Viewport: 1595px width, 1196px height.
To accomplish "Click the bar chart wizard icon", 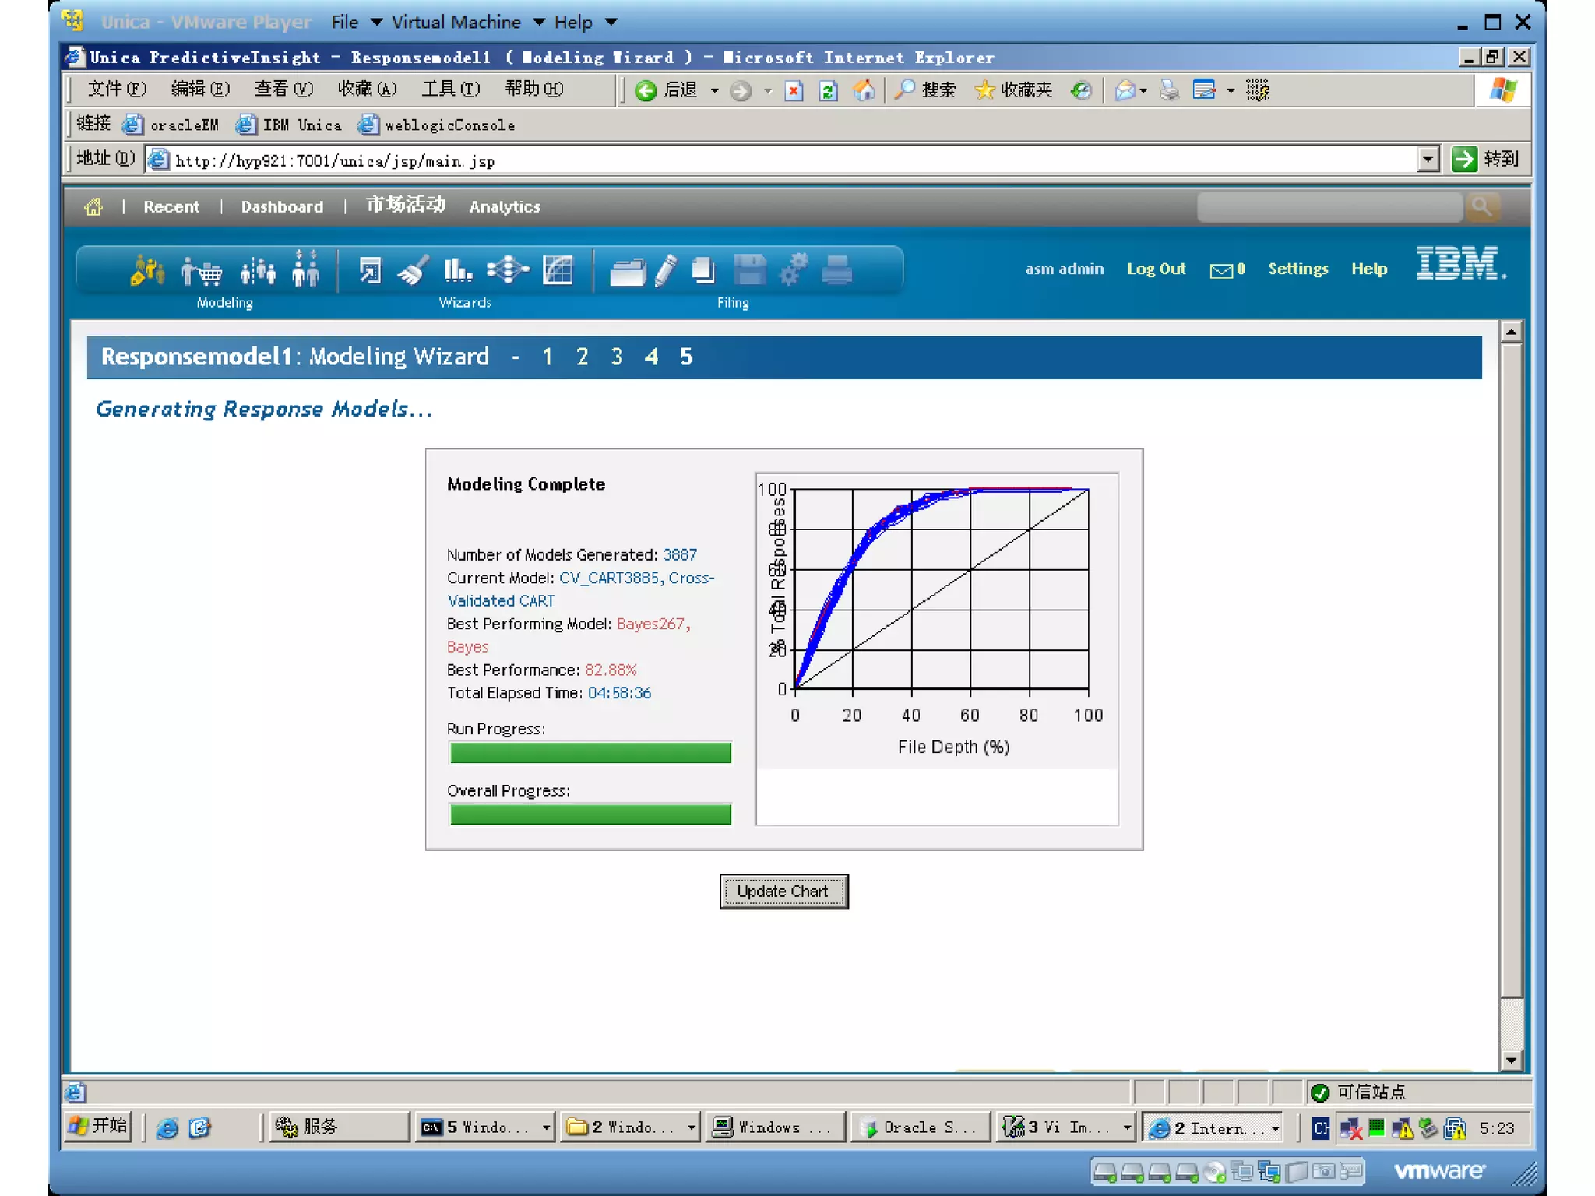I will [457, 270].
